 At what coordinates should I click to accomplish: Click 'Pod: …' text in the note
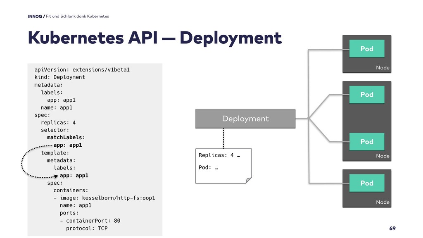tap(208, 167)
